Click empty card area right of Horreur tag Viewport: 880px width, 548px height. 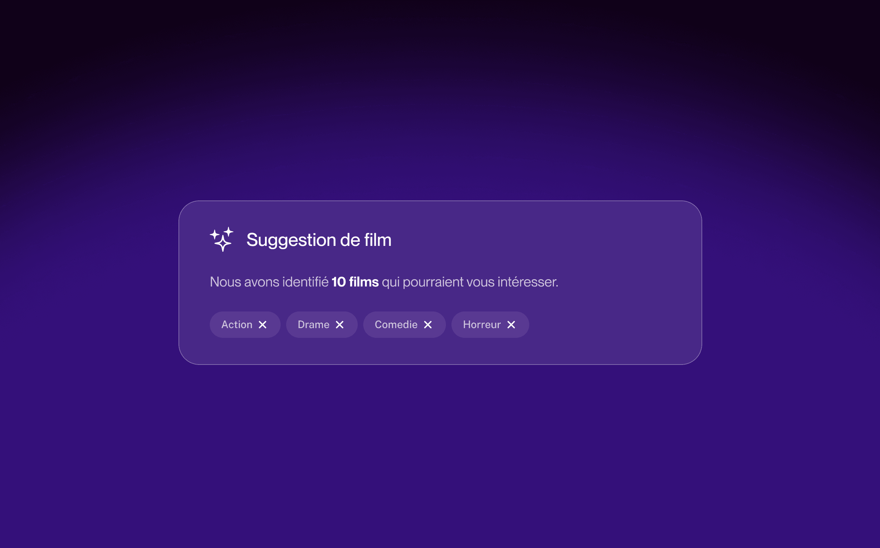point(613,325)
